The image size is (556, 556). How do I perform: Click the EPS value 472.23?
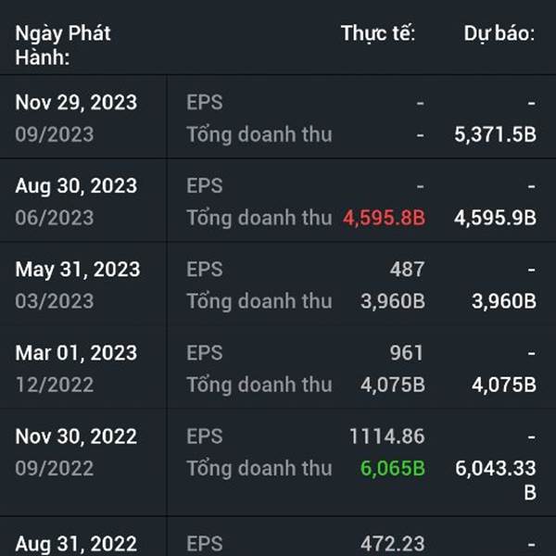[393, 544]
